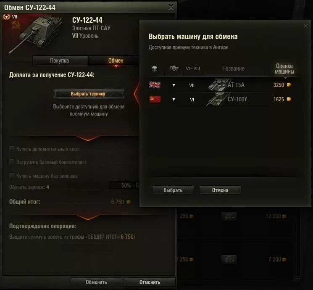The width and height of the screenshot is (313, 290).
Task: Click the trade-in scales icon next to 12 000
Action: [229, 216]
